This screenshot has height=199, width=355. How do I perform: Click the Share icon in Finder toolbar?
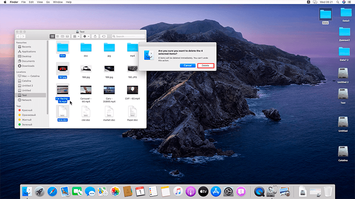pos(96,36)
